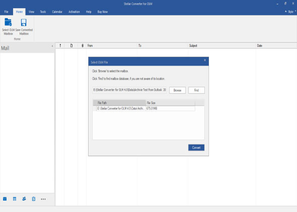Click the OLM file path input field
This screenshot has height=212, width=297.
pos(130,90)
